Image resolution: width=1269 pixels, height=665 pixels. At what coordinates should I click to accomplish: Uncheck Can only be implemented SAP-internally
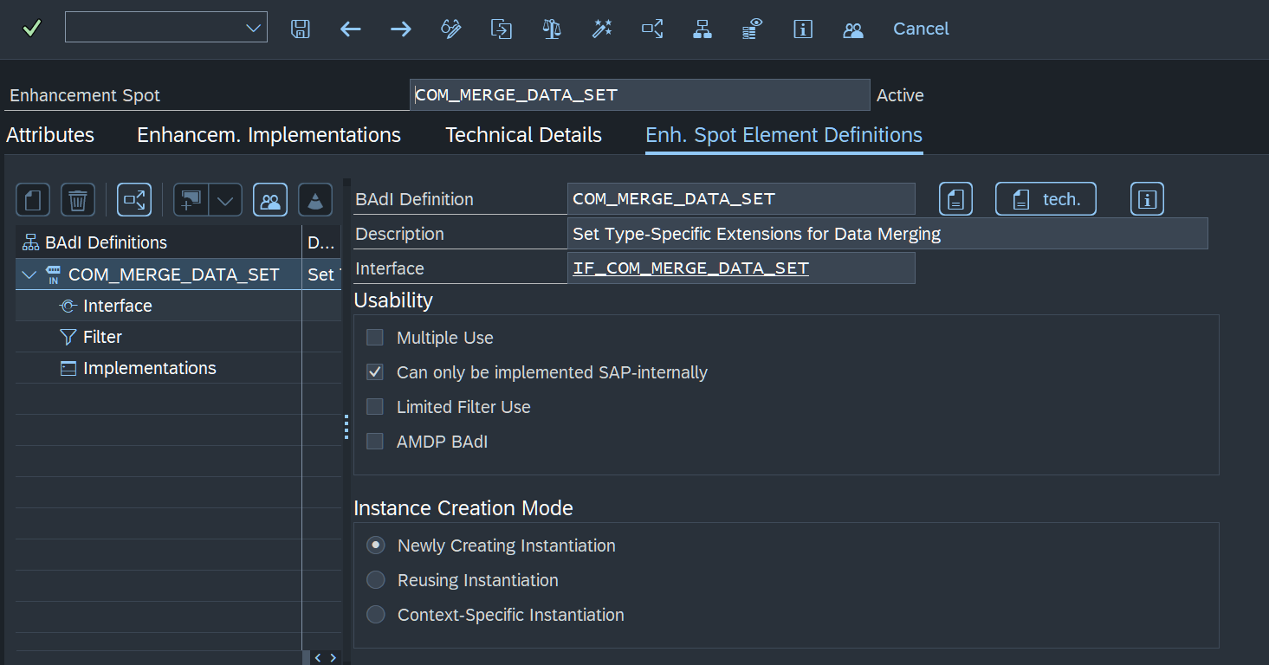375,372
